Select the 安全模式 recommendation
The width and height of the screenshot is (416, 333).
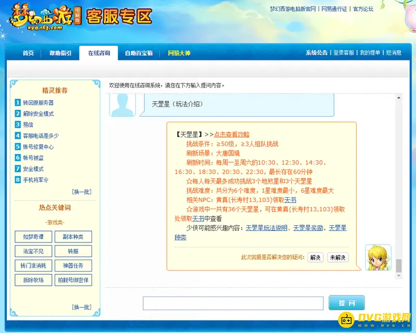pos(33,169)
